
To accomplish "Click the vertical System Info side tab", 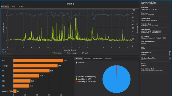I will click(x=170, y=55).
